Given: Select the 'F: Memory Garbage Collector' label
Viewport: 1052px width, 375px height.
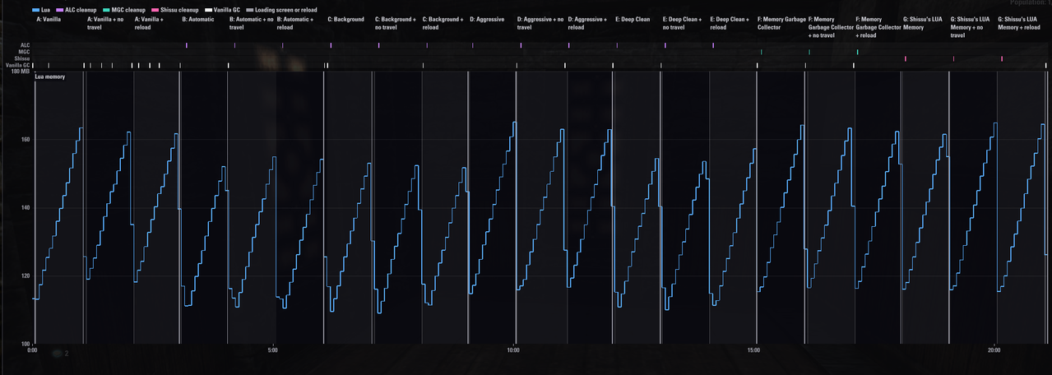Looking at the screenshot, I should tap(781, 23).
